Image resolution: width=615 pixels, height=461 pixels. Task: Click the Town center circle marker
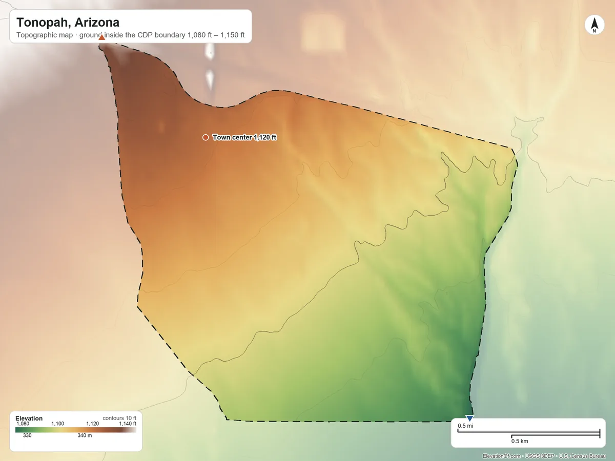tap(206, 137)
